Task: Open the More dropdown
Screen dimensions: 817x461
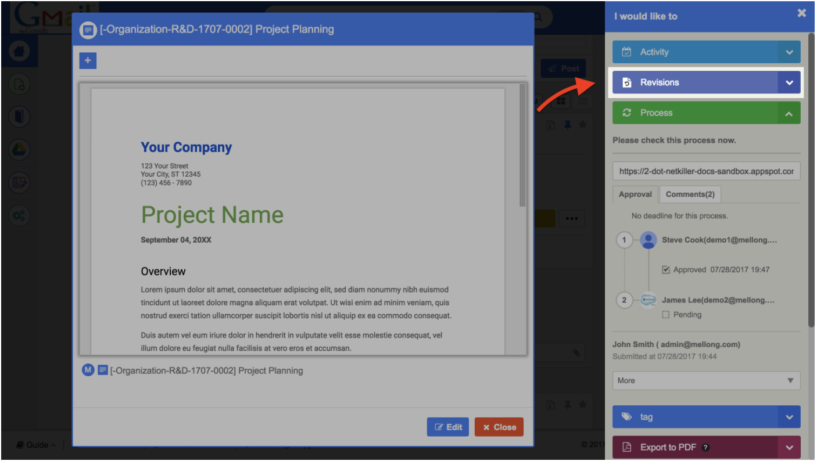Action: point(707,380)
